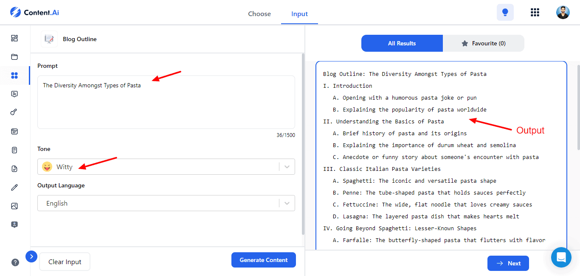Click the chat message sidebar icon
580x276 pixels.
pos(14,94)
